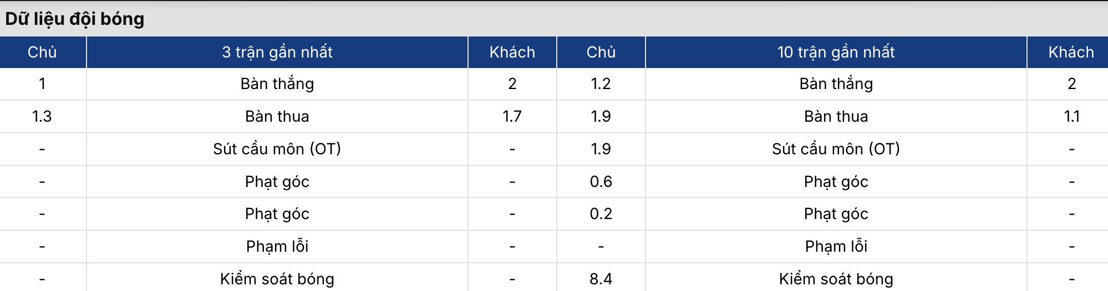Select the home goals value 1 in the 3-match table
The width and height of the screenshot is (1108, 291).
pos(42,84)
